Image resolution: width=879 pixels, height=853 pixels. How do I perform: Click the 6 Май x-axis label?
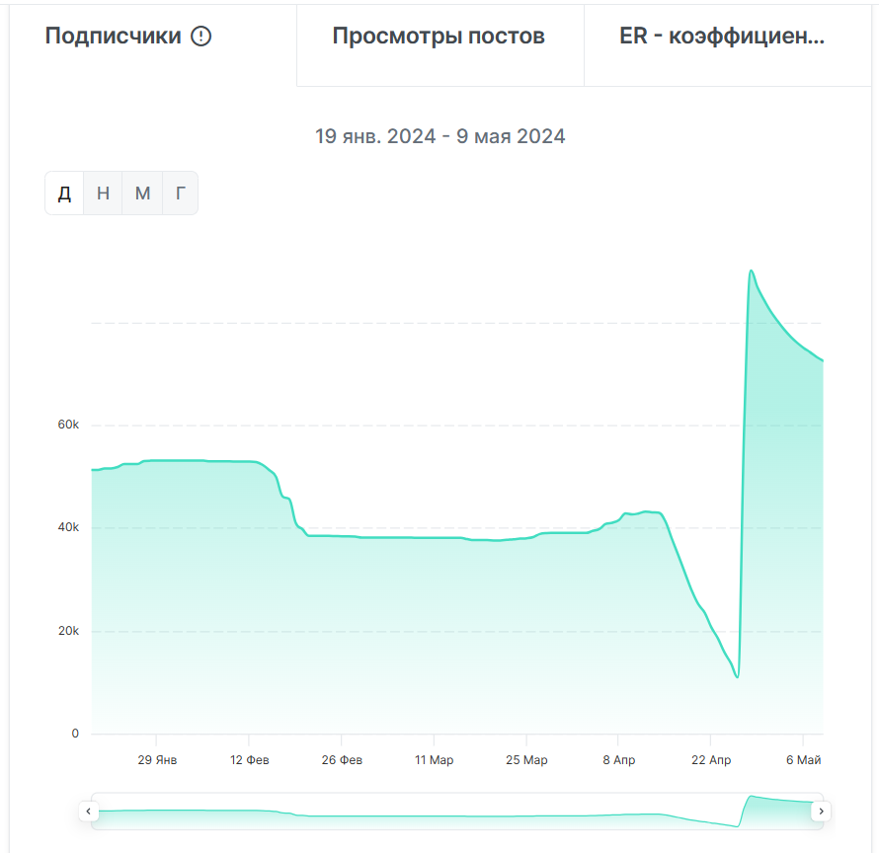[803, 760]
